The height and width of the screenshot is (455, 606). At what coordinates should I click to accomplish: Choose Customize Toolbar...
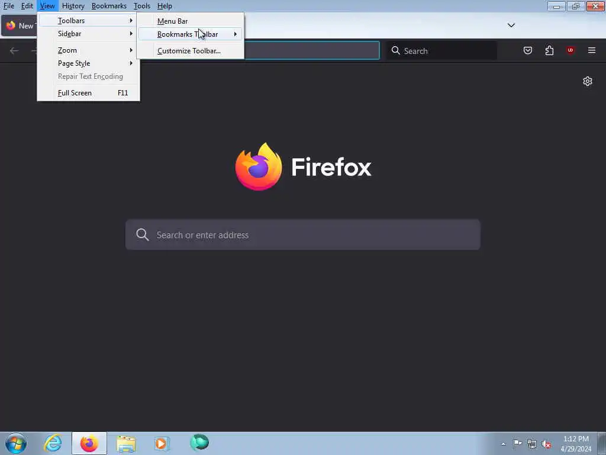point(190,51)
